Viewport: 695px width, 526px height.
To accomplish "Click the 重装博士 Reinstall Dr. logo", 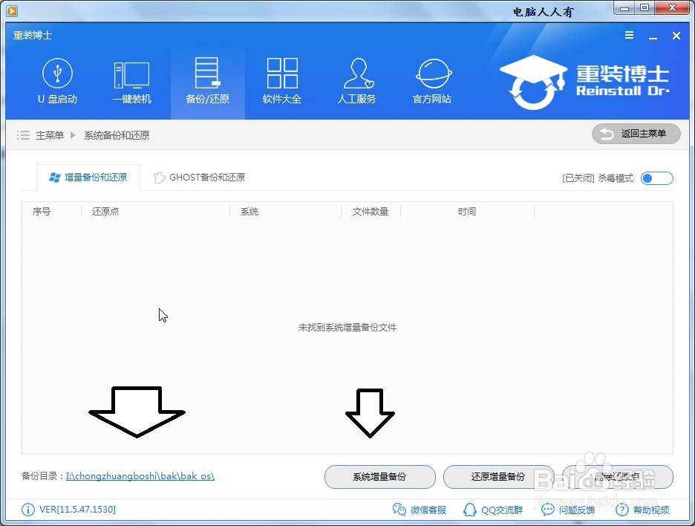I will pos(584,82).
